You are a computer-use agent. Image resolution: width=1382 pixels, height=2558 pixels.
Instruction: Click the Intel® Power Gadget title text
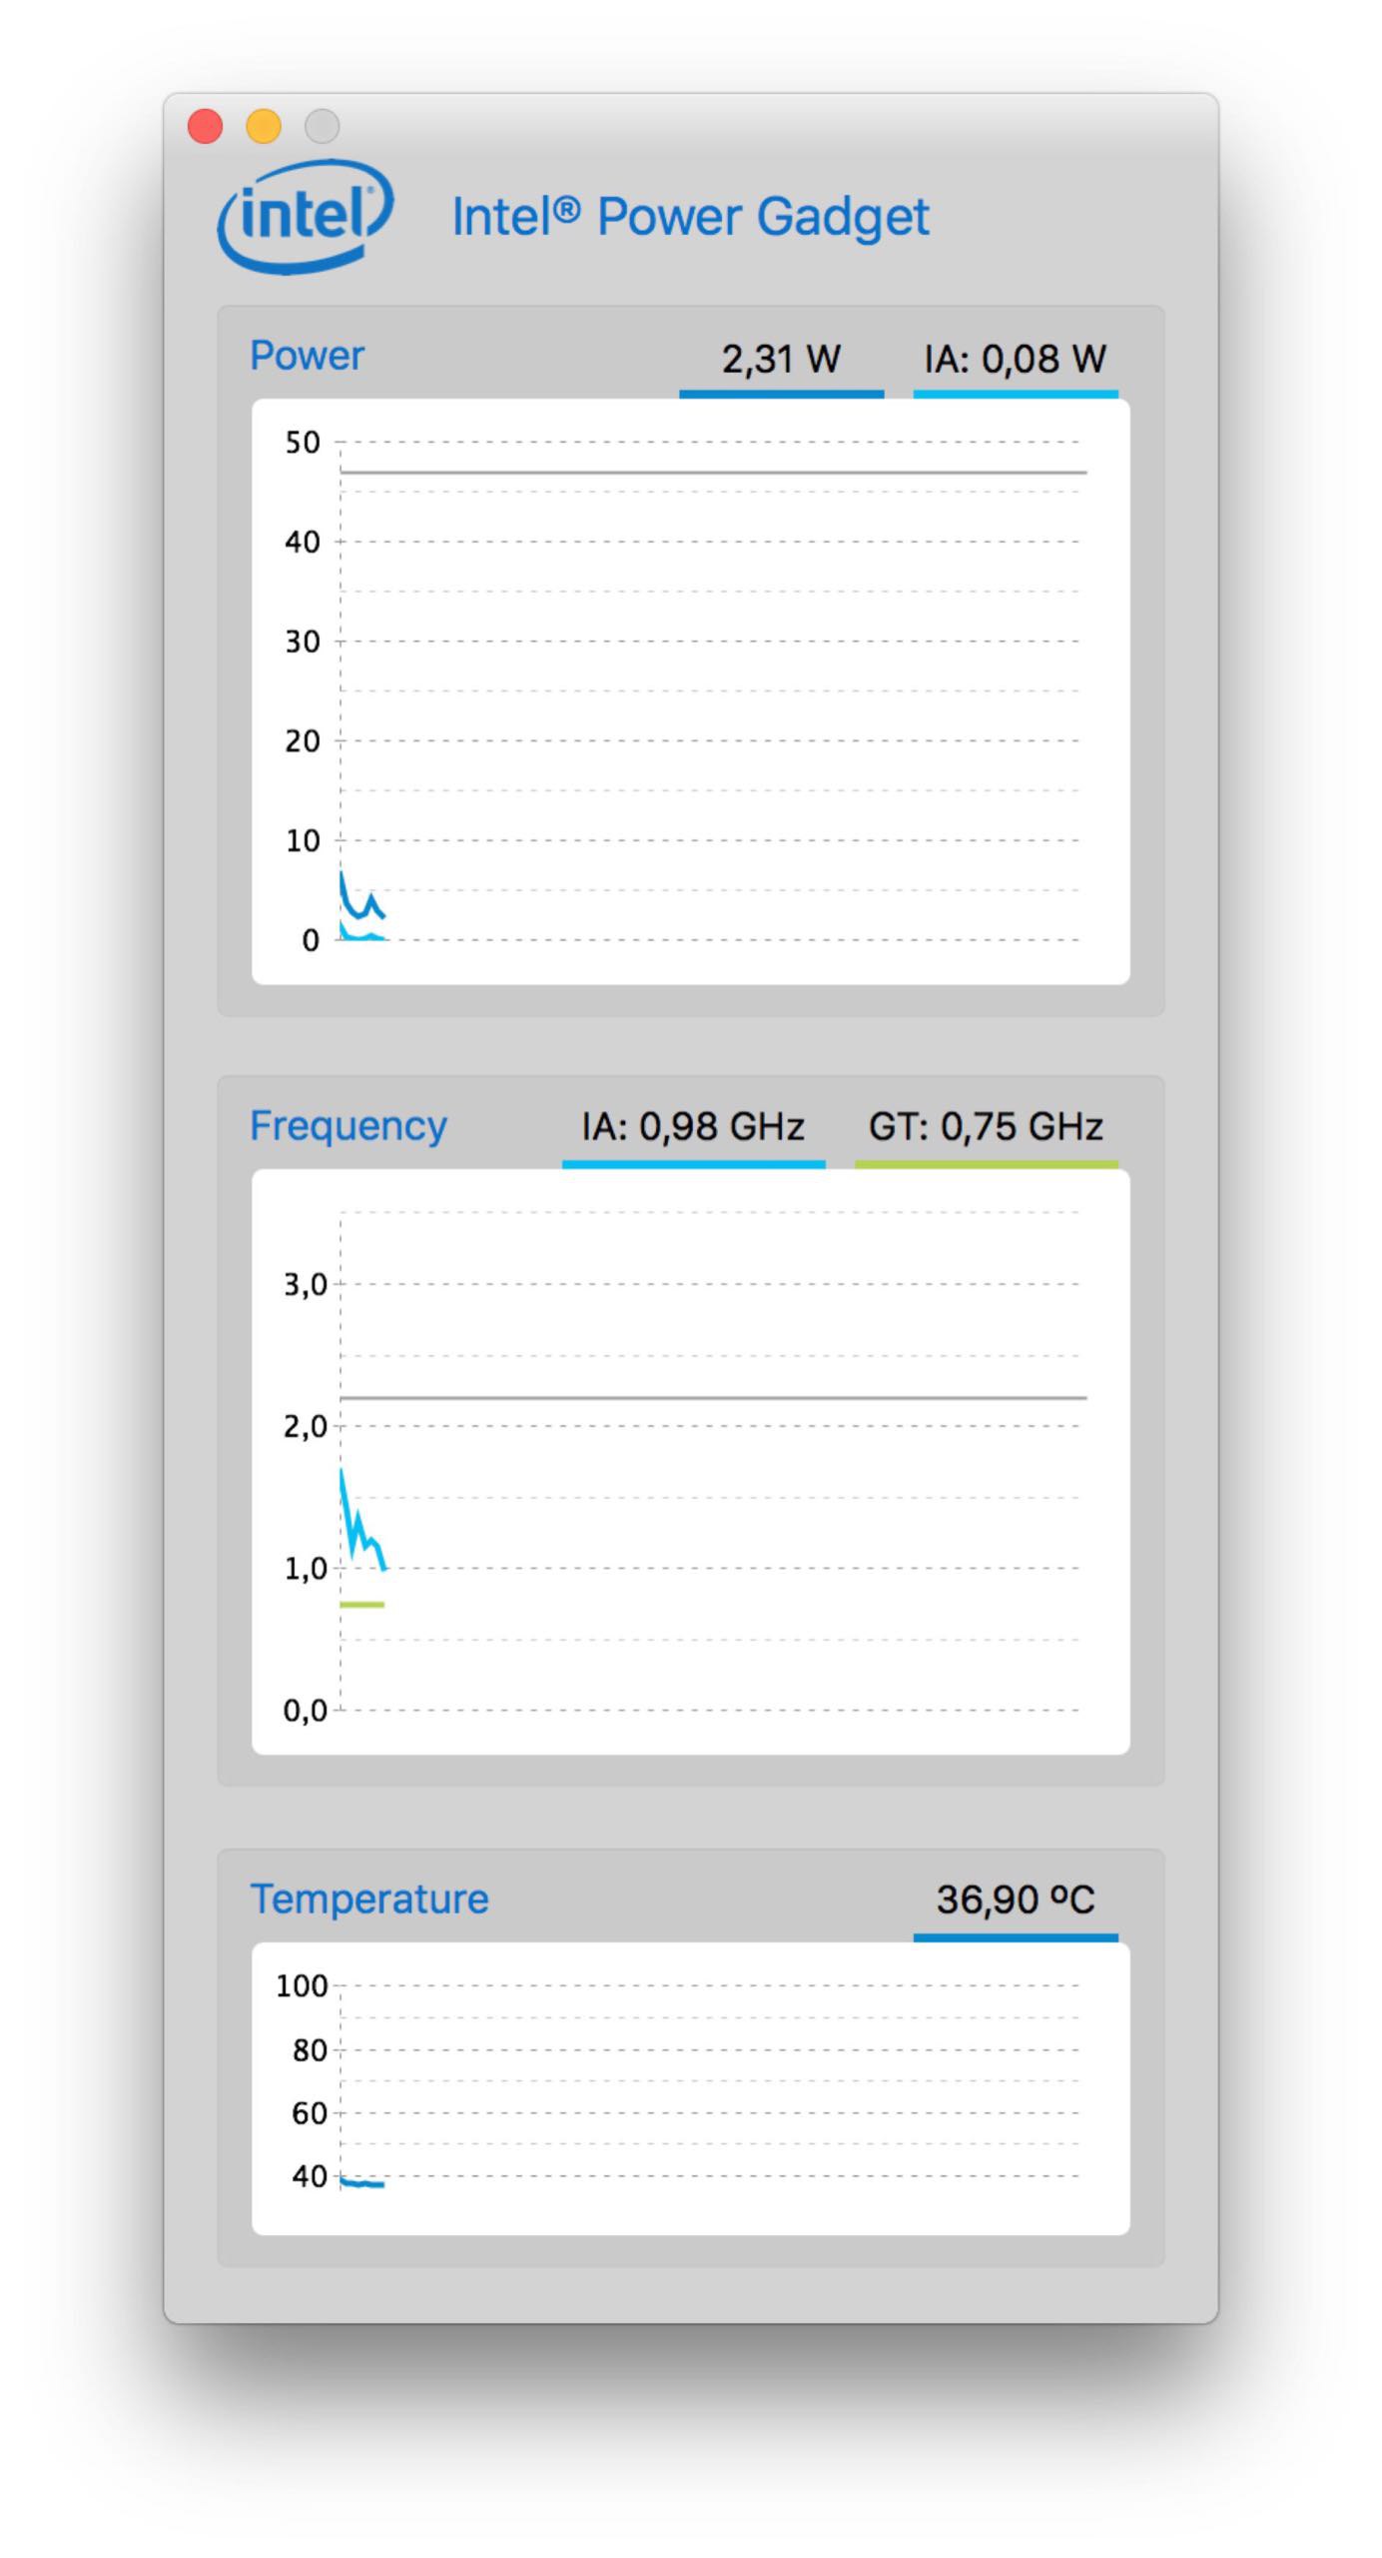[690, 217]
